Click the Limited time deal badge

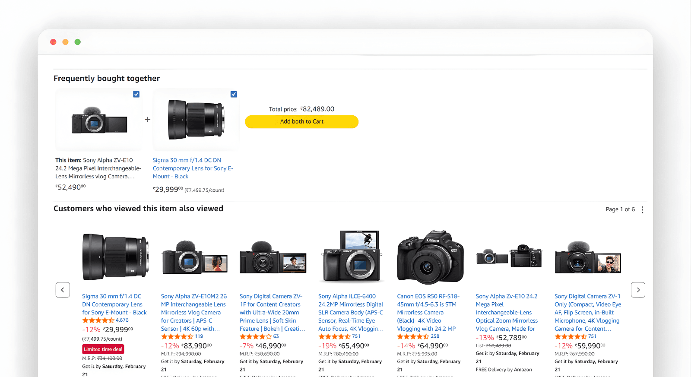[103, 349]
